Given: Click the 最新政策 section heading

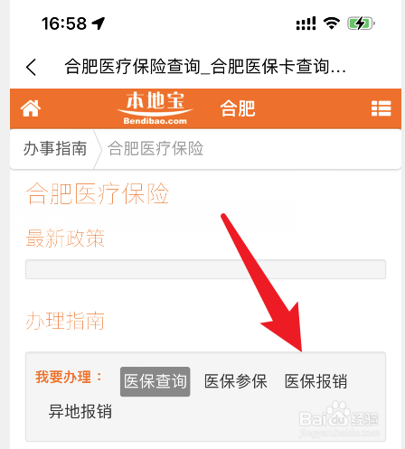Looking at the screenshot, I should click(65, 239).
